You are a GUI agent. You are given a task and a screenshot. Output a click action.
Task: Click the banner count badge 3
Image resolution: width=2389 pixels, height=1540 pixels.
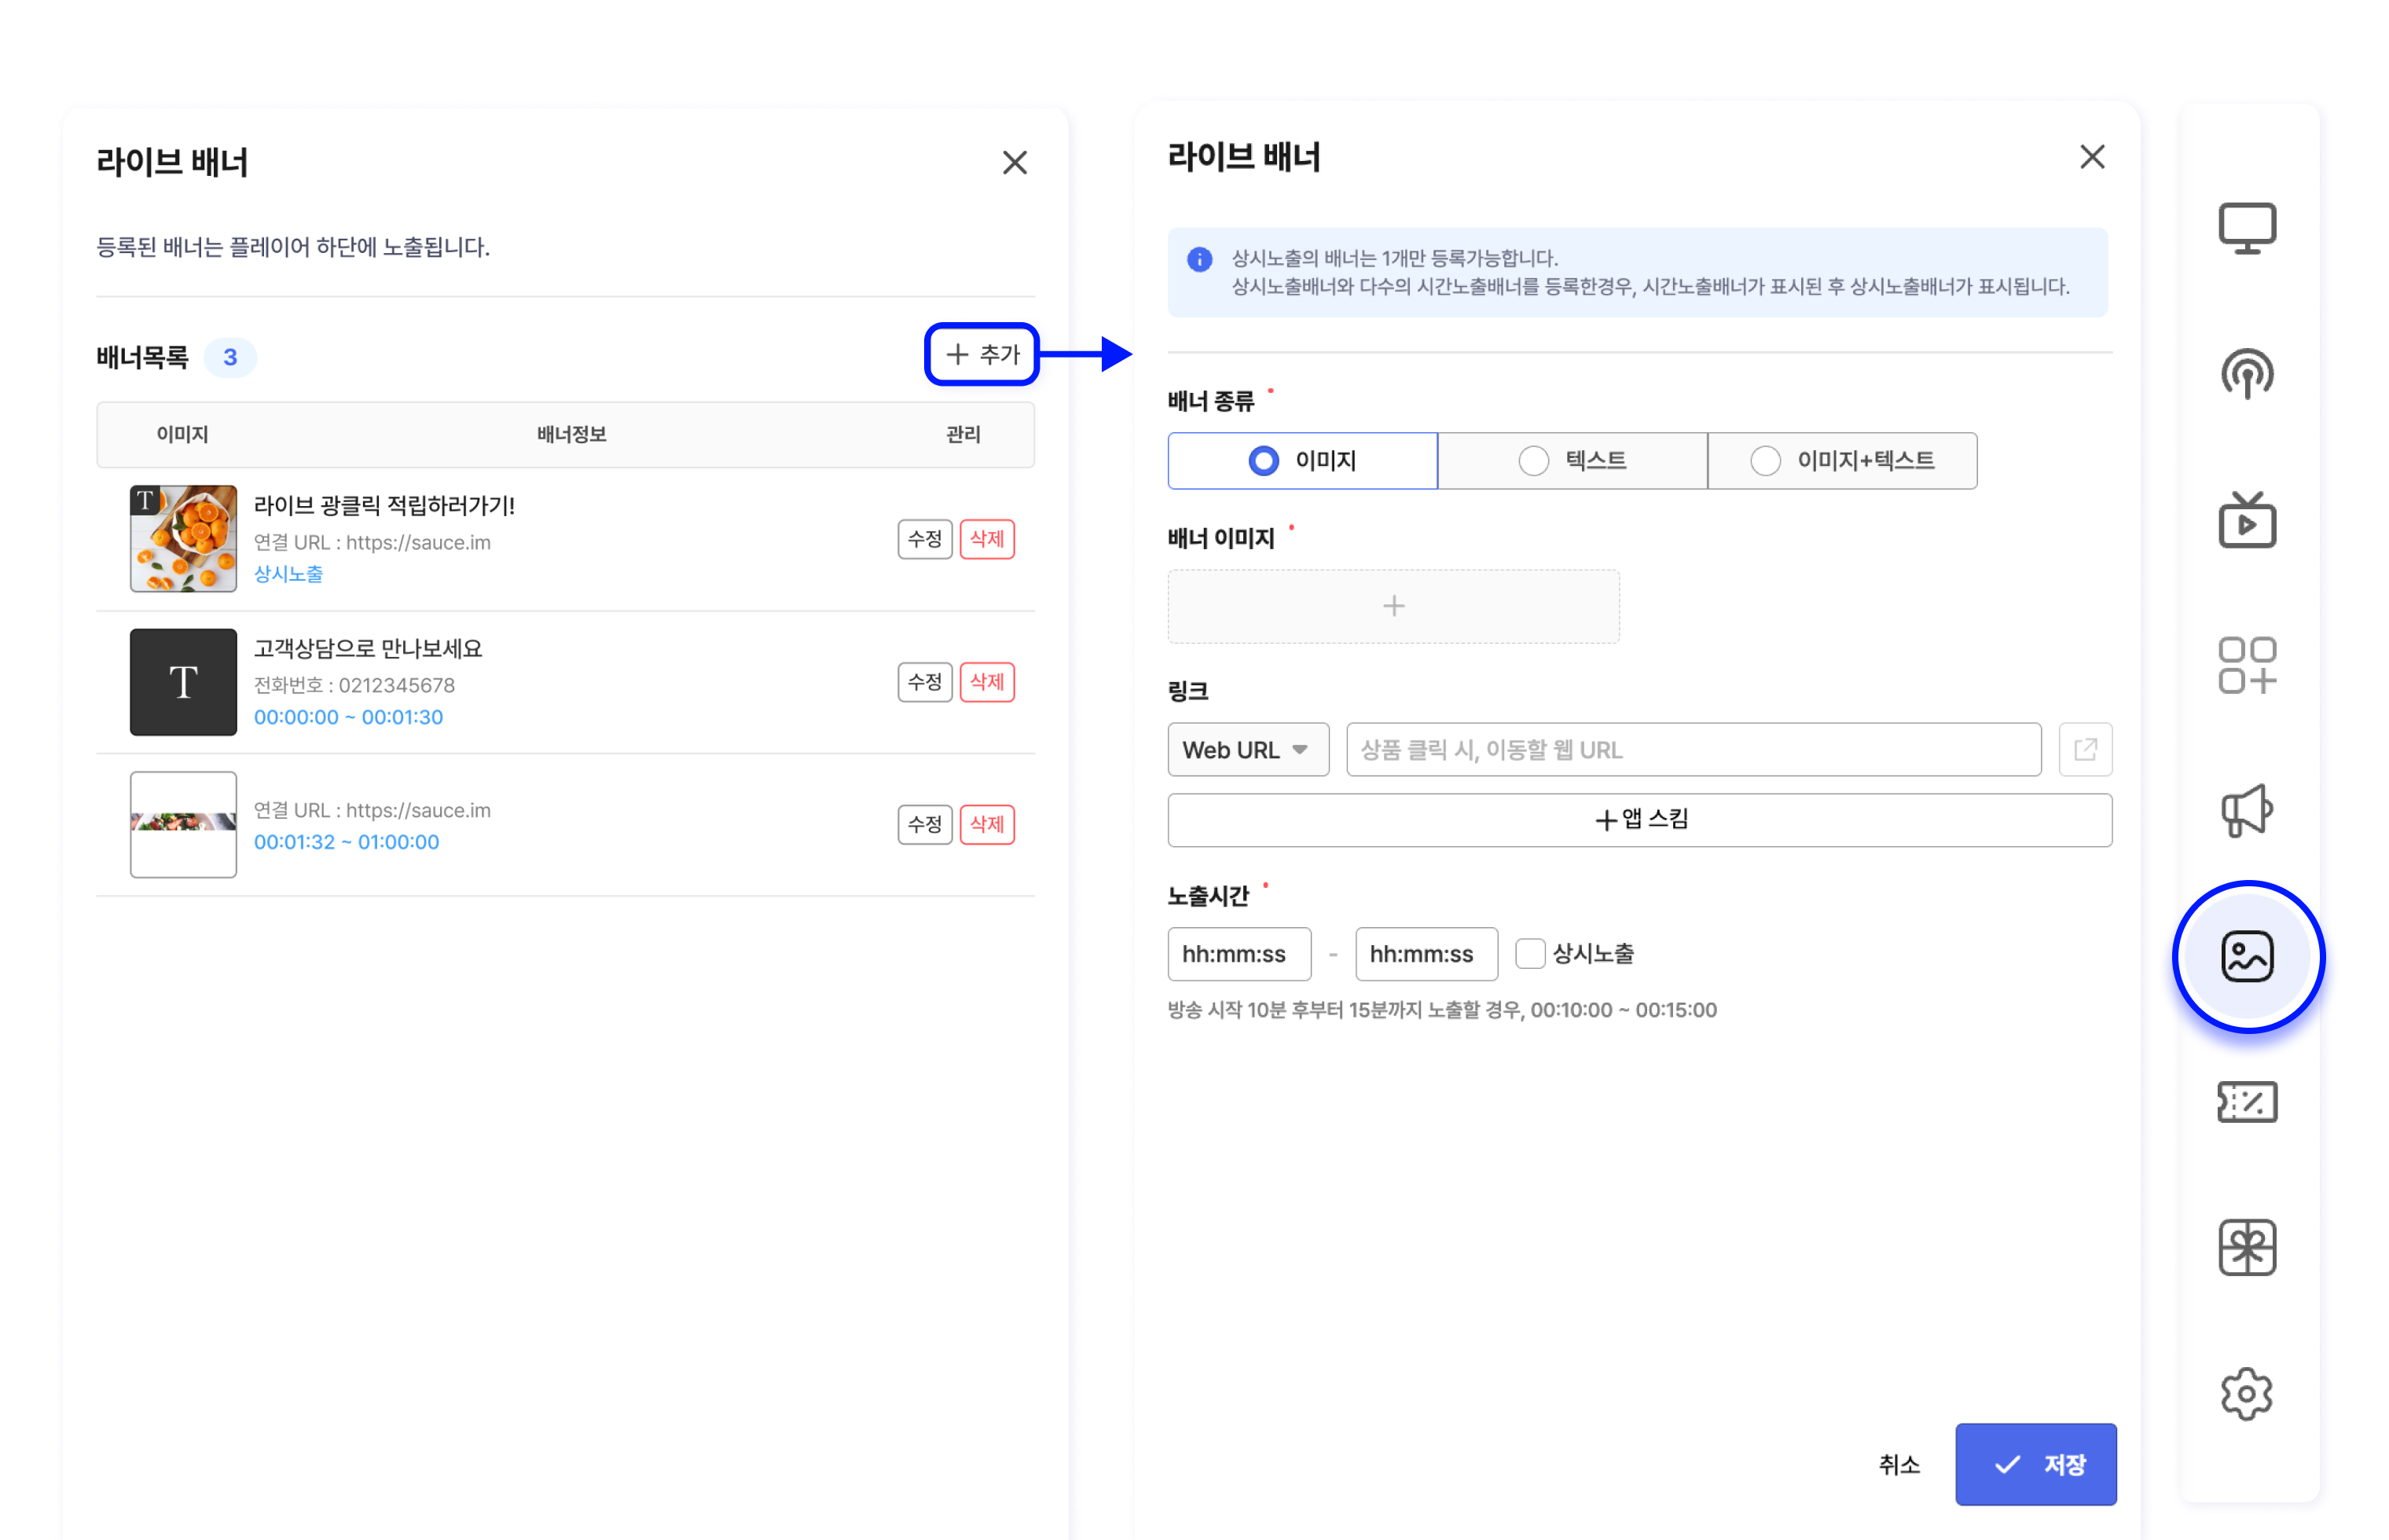pyautogui.click(x=230, y=357)
